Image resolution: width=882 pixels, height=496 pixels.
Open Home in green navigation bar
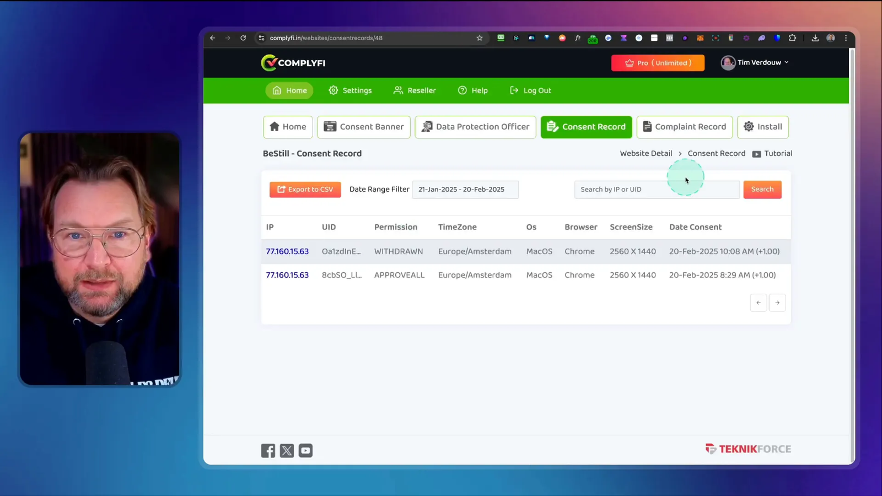[x=289, y=90]
